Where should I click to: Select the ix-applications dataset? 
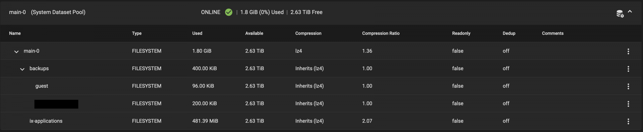pyautogui.click(x=46, y=121)
